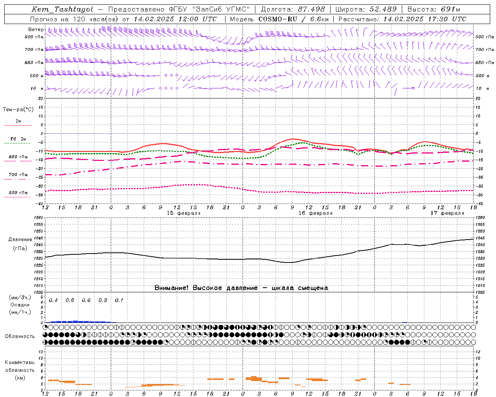Click the Kem_Tashtagol station title
The image size is (496, 397).
(62, 9)
